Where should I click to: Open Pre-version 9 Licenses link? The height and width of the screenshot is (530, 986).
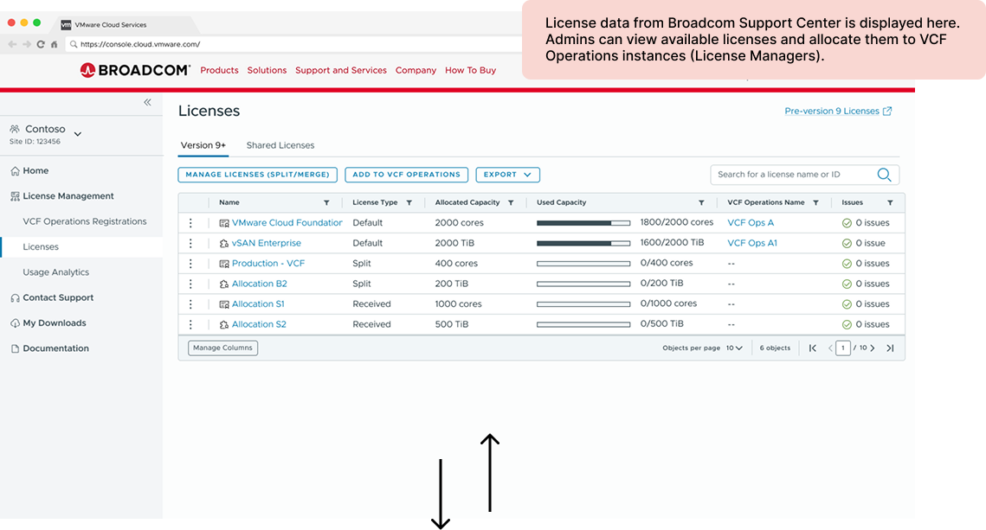click(x=838, y=112)
